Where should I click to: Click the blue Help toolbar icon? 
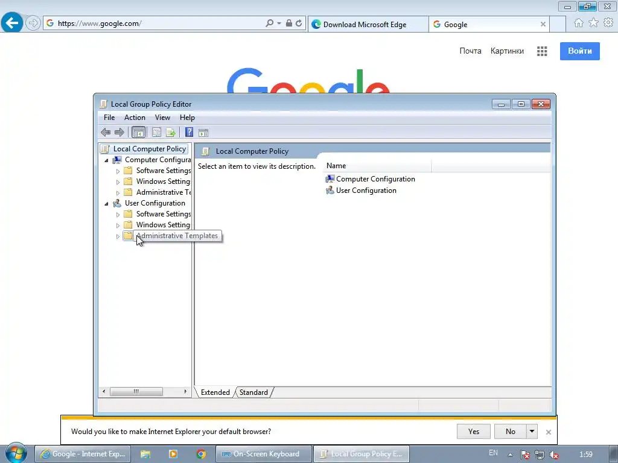[x=189, y=132]
